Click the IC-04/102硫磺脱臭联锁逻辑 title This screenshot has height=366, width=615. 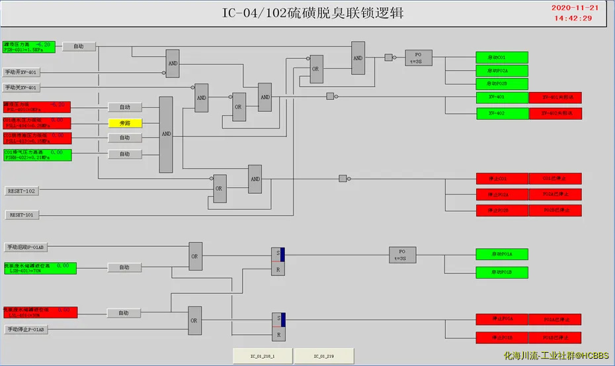(x=313, y=13)
